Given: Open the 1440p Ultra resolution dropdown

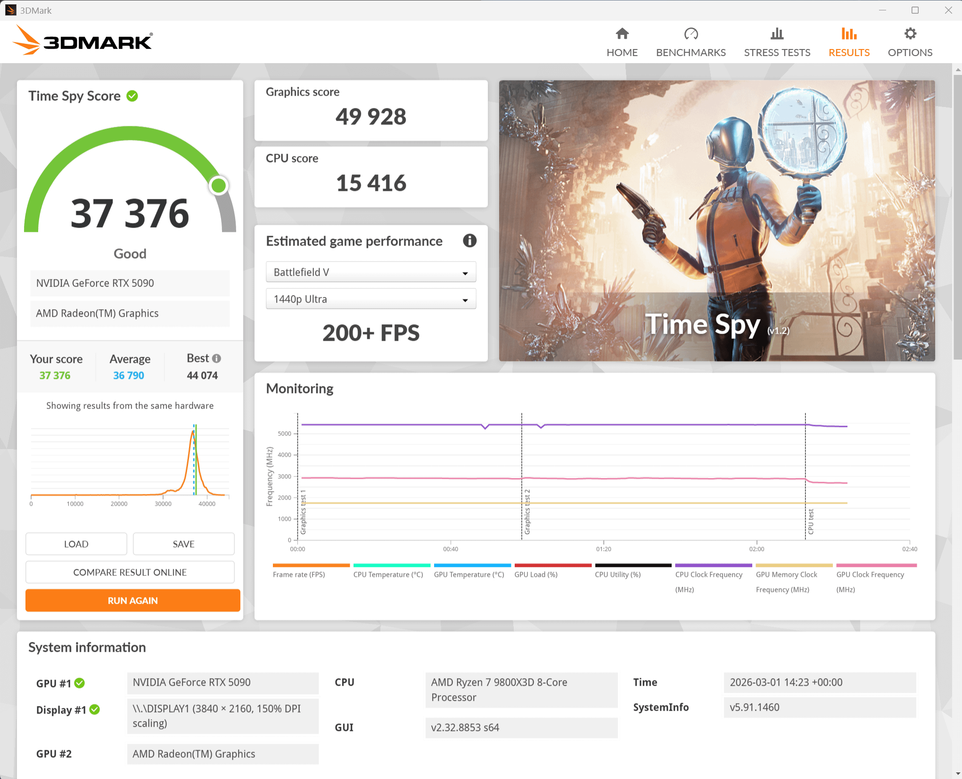Looking at the screenshot, I should (x=370, y=299).
